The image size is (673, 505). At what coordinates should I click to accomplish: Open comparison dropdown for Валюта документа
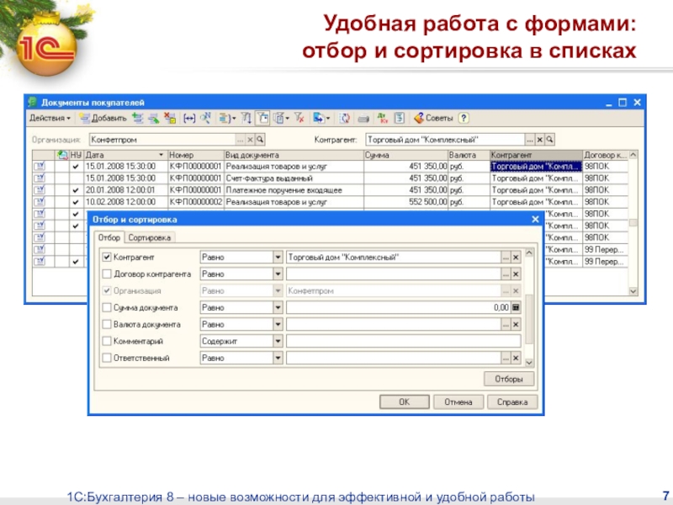pos(278,324)
